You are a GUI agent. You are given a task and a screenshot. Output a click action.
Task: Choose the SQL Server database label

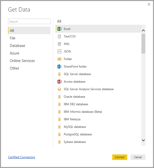pyautogui.click(x=77, y=74)
